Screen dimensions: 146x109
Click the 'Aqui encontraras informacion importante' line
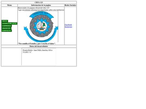pyautogui.click(x=41, y=10)
